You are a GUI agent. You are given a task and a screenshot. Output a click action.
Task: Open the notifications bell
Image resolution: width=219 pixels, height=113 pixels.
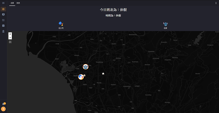pos(3,104)
